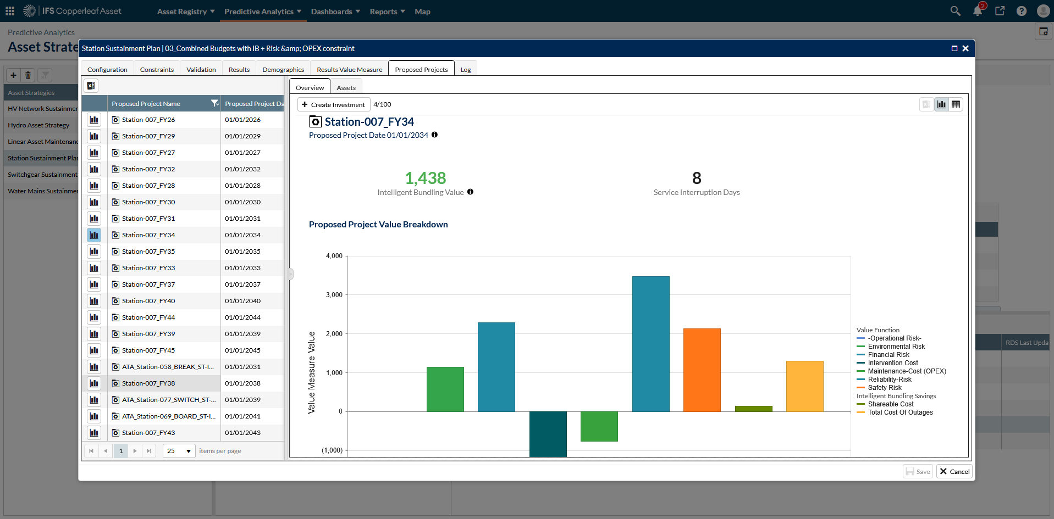Image resolution: width=1054 pixels, height=519 pixels.
Task: Open filter on Proposed Project Name column
Action: (214, 103)
